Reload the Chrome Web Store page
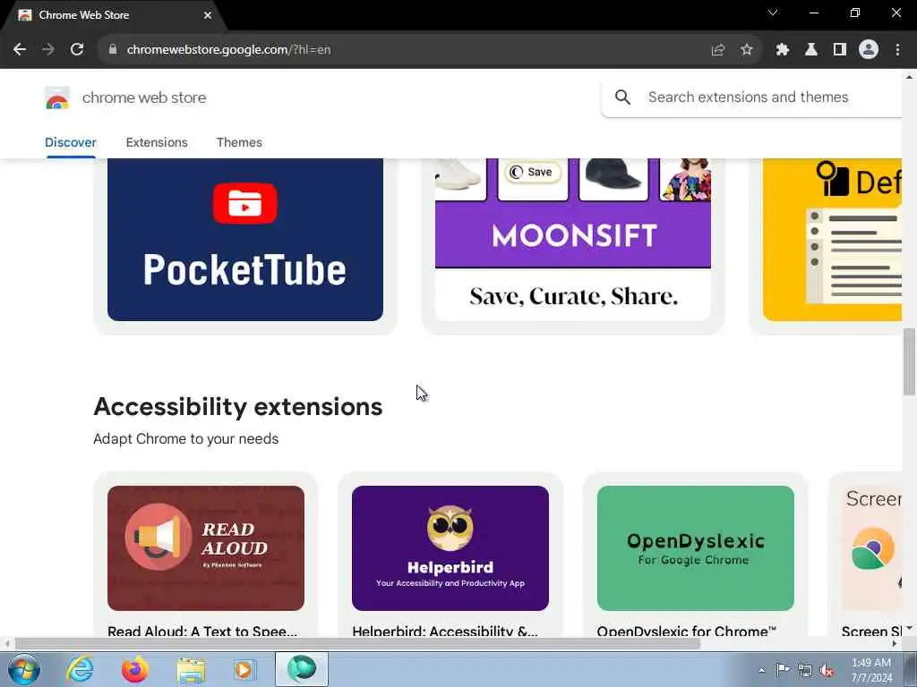 click(77, 50)
